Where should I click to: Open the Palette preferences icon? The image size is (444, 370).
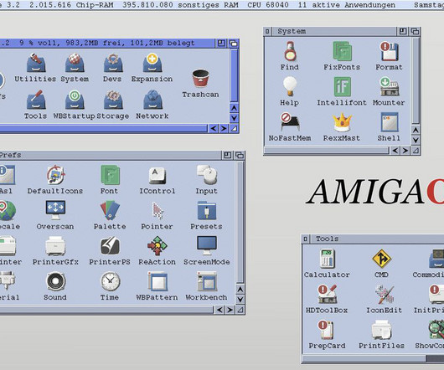coord(110,210)
